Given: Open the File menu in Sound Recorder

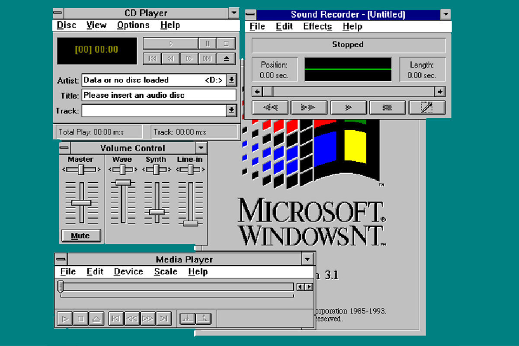Looking at the screenshot, I should coord(257,26).
